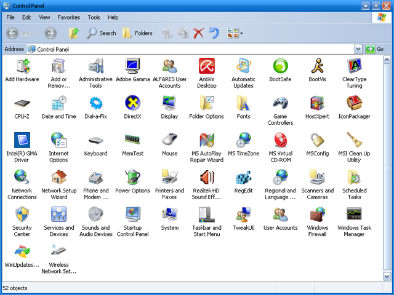This screenshot has height=295, width=394.
Task: Open ClearType Tuning
Action: click(x=355, y=73)
